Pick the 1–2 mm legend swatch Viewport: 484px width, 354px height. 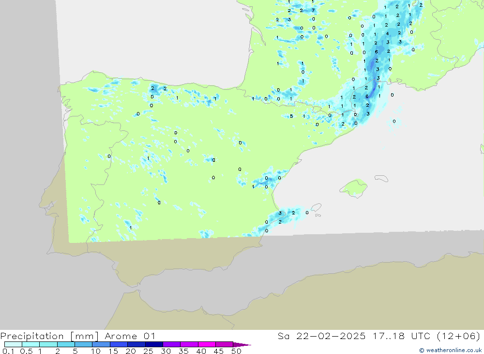click(x=48, y=344)
